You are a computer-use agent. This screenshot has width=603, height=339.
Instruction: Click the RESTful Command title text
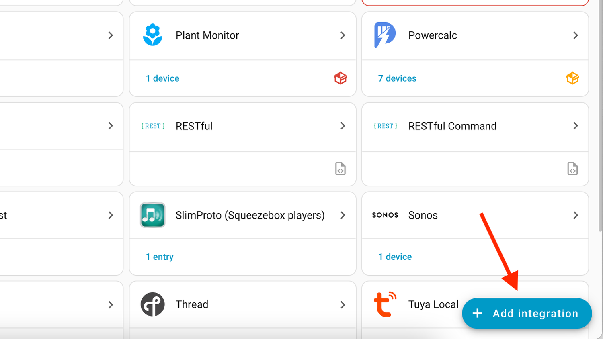(452, 126)
